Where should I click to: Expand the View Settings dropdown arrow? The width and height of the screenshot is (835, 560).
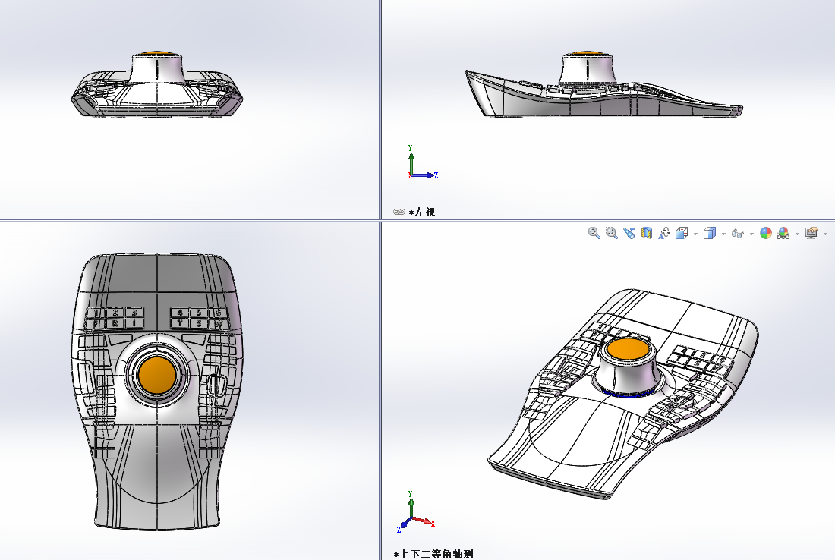(x=826, y=233)
